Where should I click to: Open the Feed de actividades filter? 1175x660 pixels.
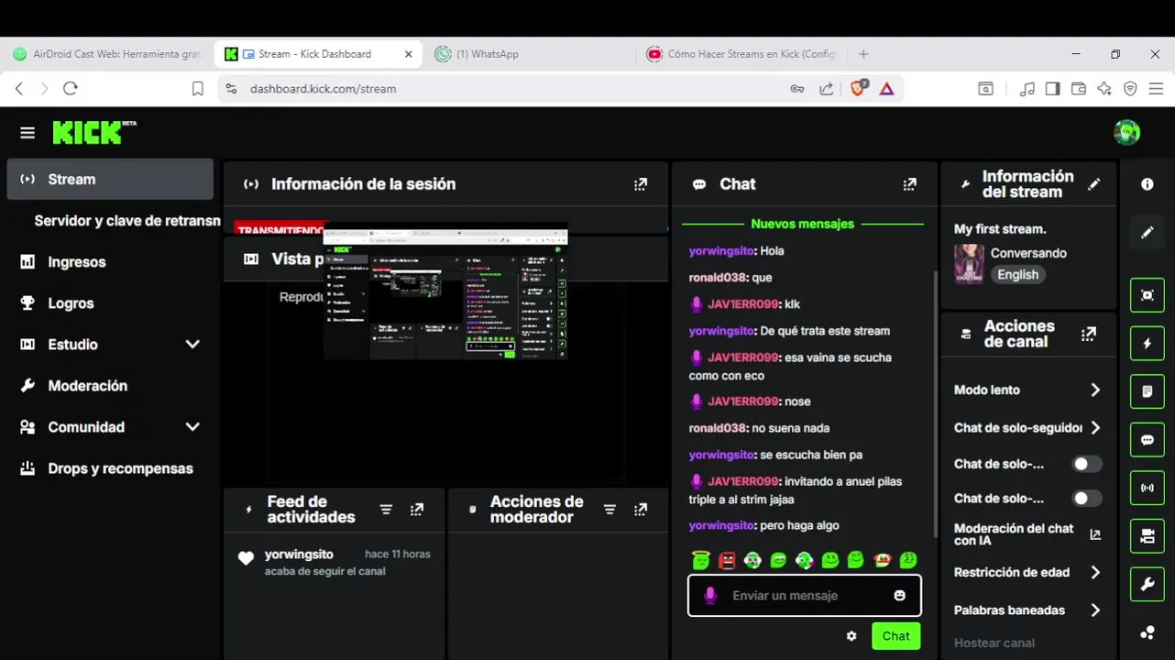386,510
